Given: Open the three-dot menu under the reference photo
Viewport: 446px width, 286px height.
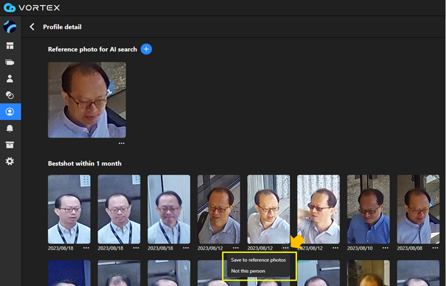Looking at the screenshot, I should (121, 143).
